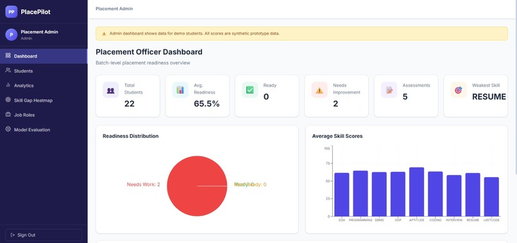
Task: Click the Needs Improvement warning icon
Action: [319, 90]
